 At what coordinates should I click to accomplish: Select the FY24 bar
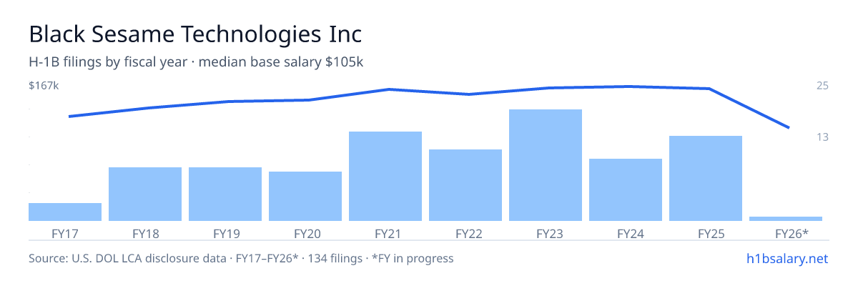[x=626, y=189]
